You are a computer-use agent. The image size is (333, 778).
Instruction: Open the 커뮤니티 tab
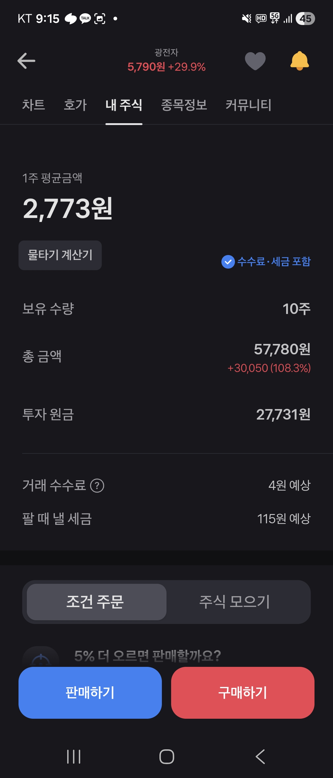point(249,105)
